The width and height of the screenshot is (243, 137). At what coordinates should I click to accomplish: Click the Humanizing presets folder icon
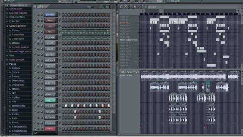[7, 51]
